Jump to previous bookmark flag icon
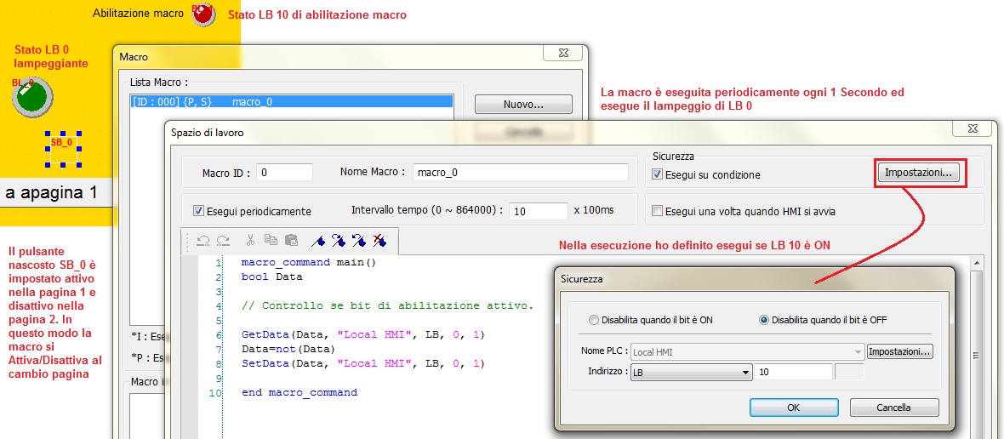1004x439 pixels. 359,241
